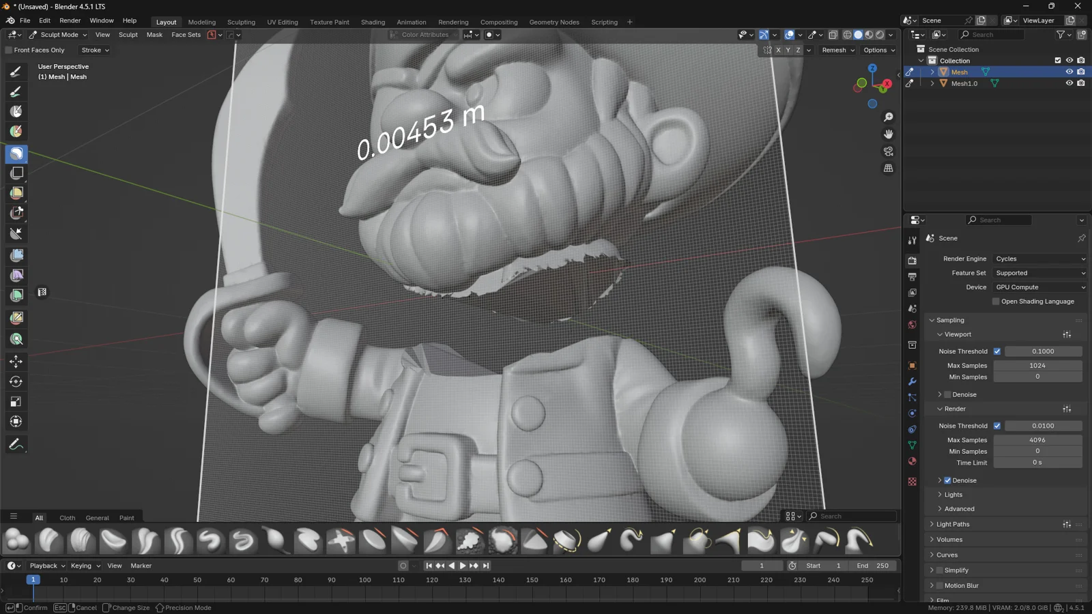1092x614 pixels.
Task: Open the World properties tab
Action: pyautogui.click(x=912, y=325)
